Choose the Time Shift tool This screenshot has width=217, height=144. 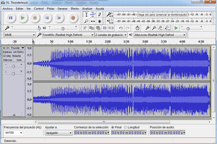[93, 21]
